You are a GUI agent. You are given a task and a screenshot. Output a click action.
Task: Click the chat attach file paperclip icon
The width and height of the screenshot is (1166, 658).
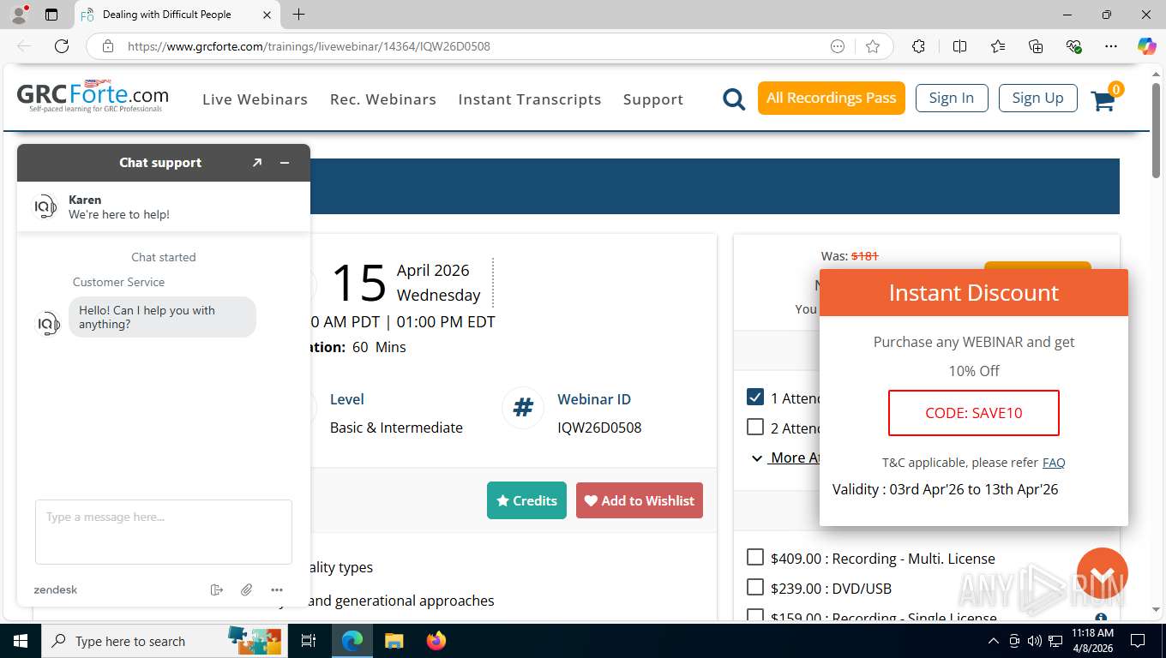click(x=246, y=589)
